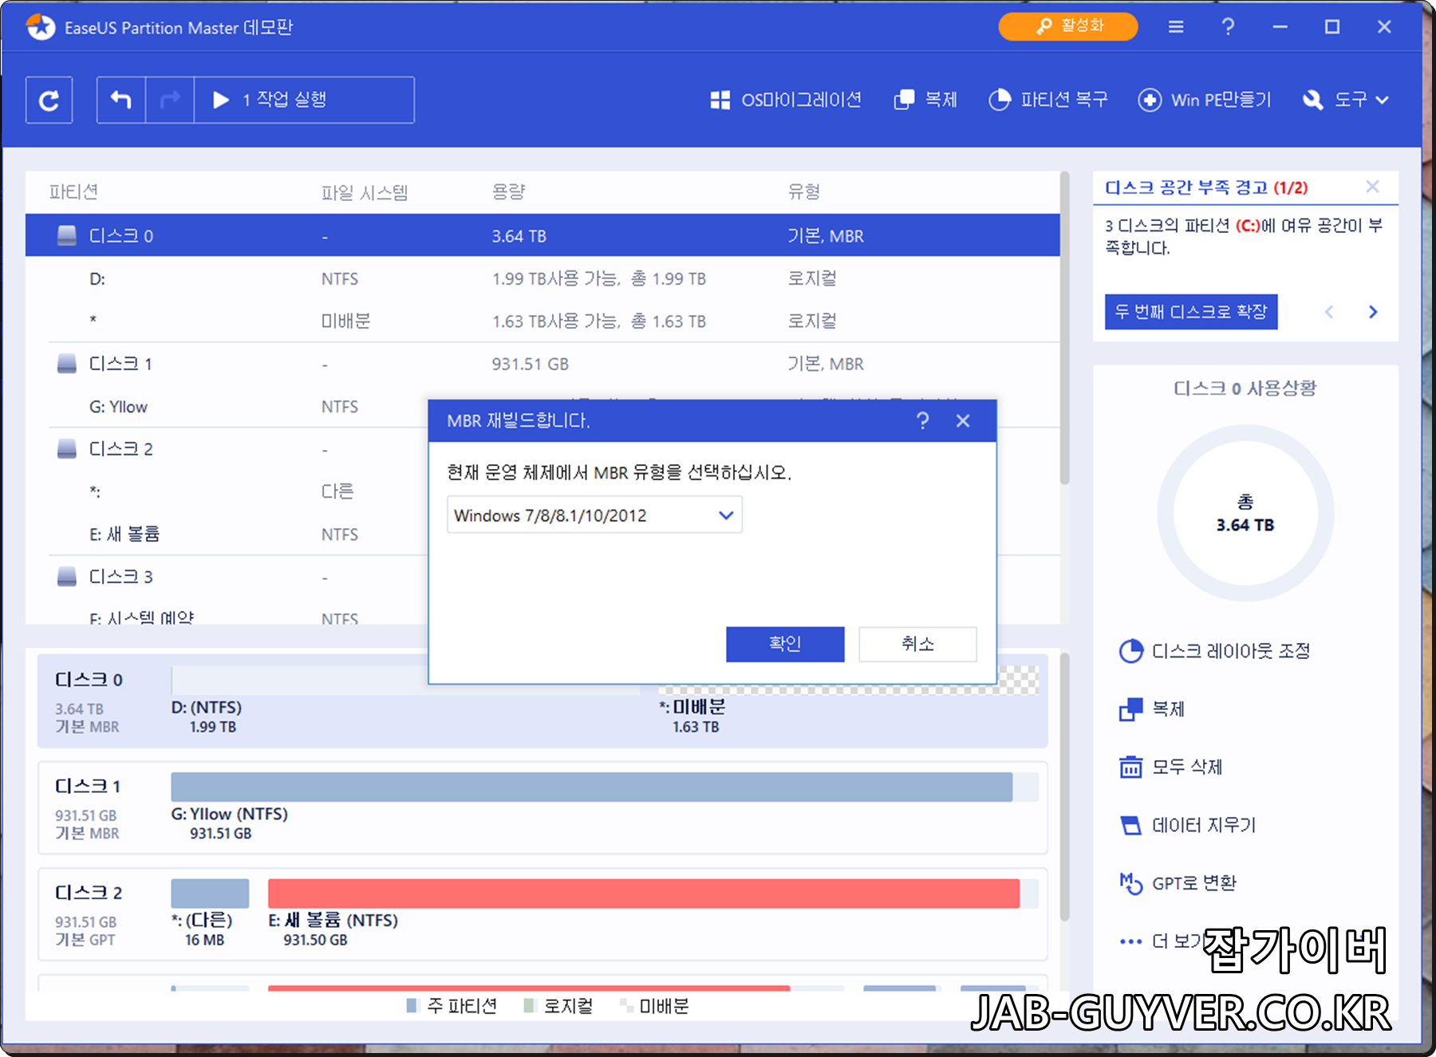Open the MBR type dropdown Windows 7/8/8.1/10/2012
1436x1057 pixels.
tap(594, 515)
